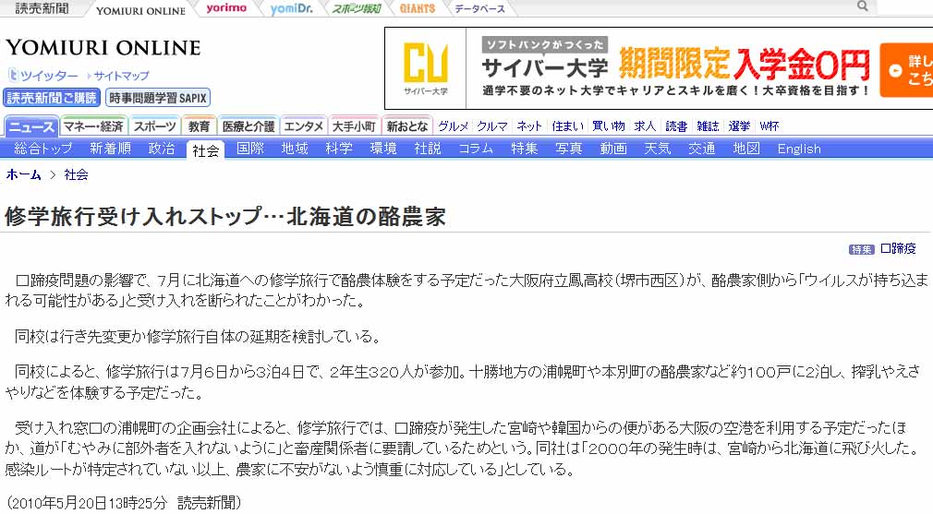This screenshot has height=514, width=933.
Task: Click the 特集 label icon beside 口蹄疫
Action: tap(861, 249)
